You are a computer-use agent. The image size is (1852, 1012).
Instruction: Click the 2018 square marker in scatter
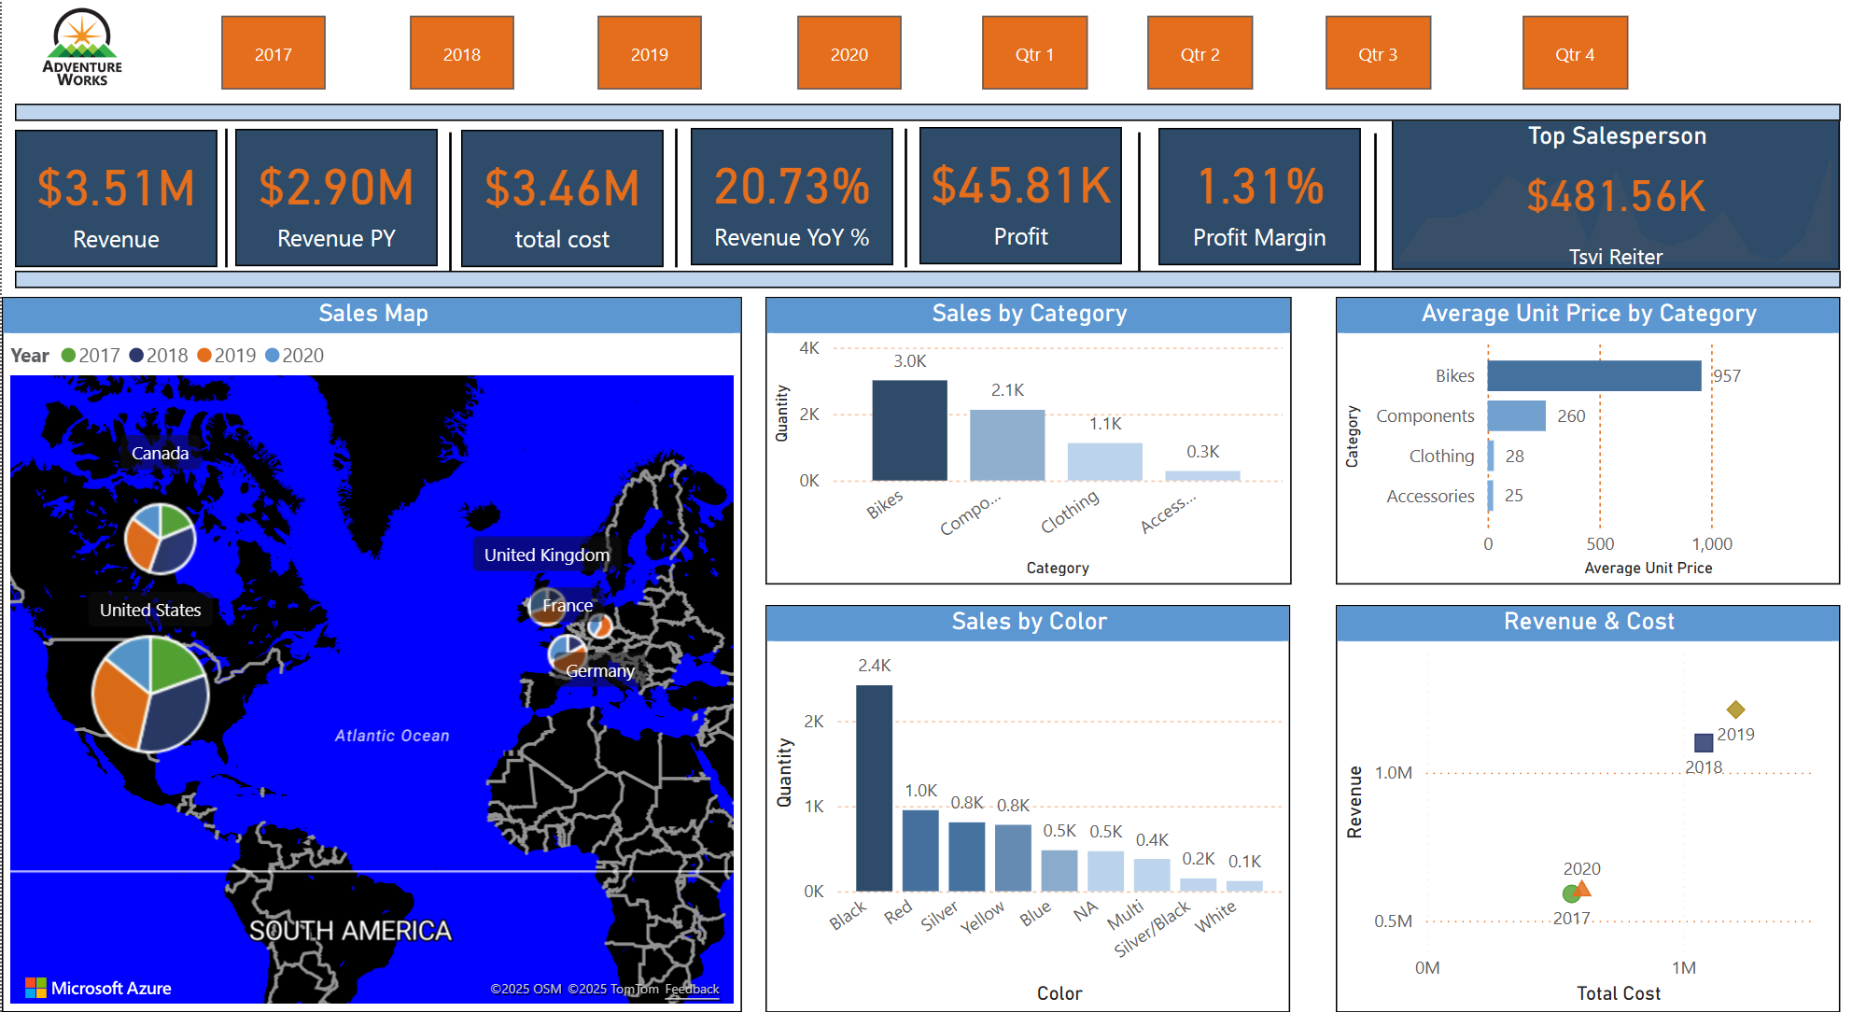pyautogui.click(x=1704, y=742)
